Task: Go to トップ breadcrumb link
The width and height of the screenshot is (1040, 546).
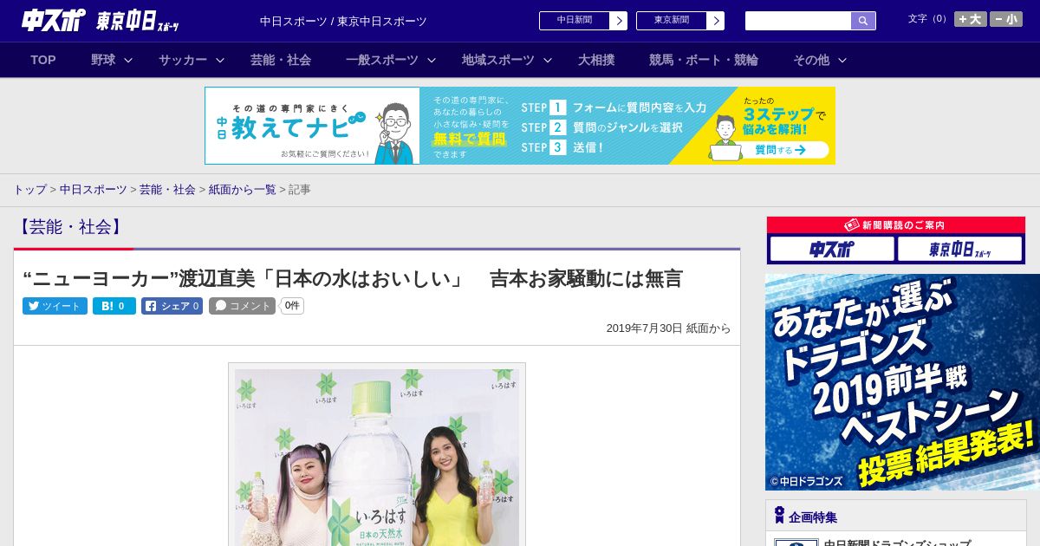Action: coord(29,189)
